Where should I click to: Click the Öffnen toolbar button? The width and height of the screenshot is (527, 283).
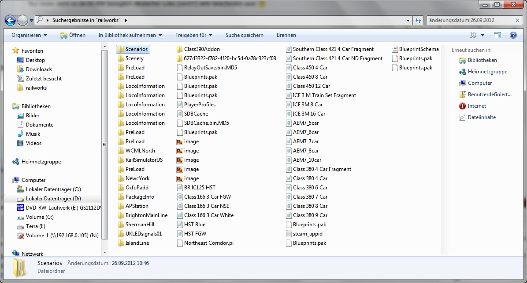(73, 35)
